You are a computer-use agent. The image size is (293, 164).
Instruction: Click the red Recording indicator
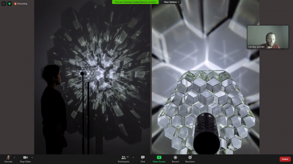coord(21,3)
